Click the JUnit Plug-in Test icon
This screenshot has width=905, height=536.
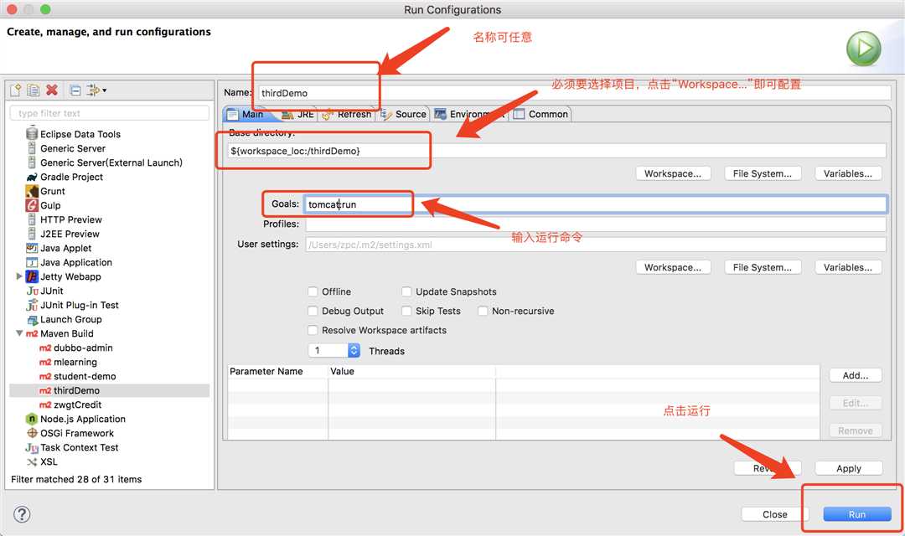(32, 305)
